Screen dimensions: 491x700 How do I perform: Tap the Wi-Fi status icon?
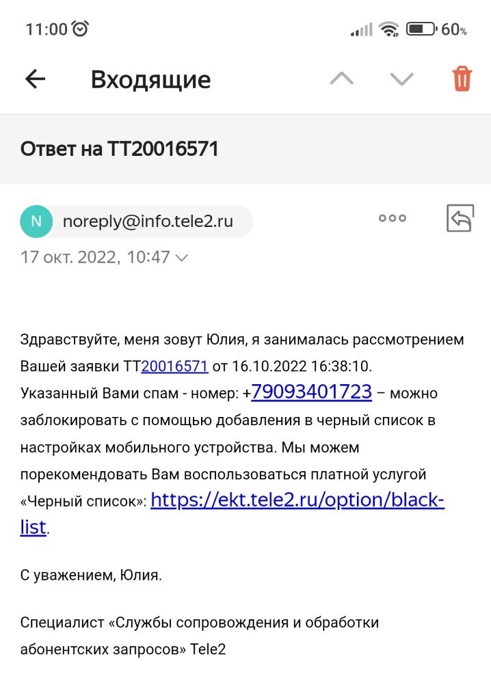point(389,29)
